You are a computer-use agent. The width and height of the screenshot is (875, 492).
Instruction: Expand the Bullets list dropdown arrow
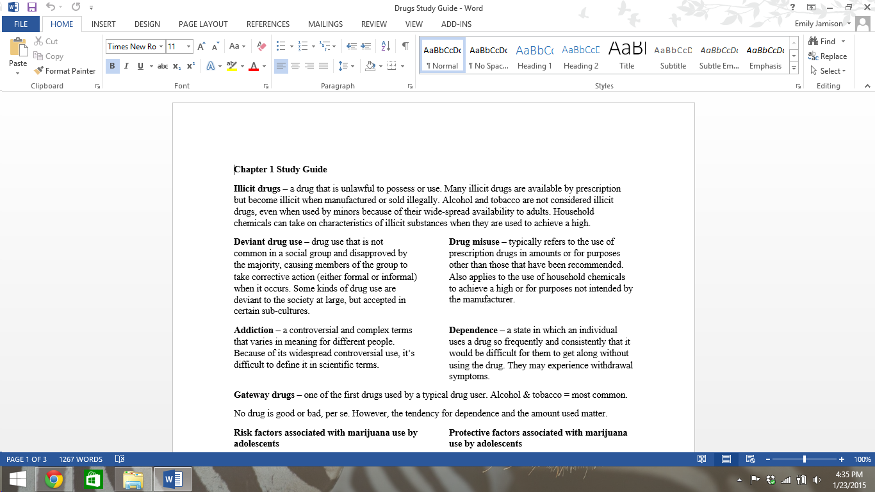(x=291, y=46)
